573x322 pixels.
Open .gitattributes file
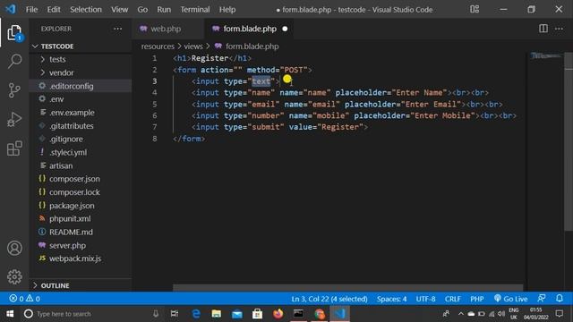(x=81, y=125)
